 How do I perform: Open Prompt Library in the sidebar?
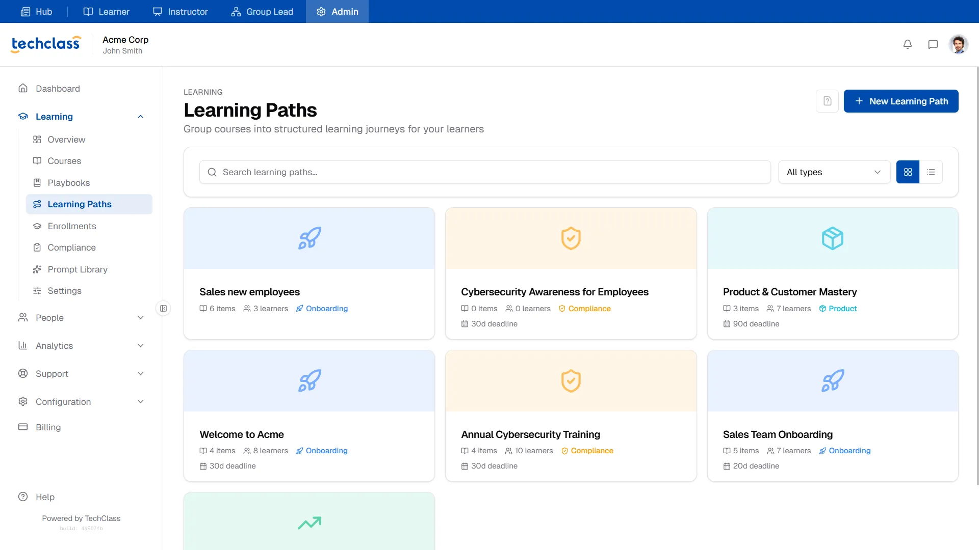pyautogui.click(x=89, y=269)
